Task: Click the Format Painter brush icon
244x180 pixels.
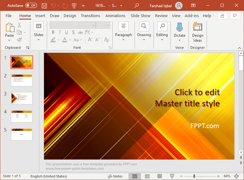Action: coord(19,40)
